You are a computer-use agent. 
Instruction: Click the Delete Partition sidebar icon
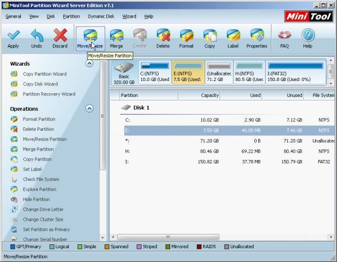tap(14, 129)
